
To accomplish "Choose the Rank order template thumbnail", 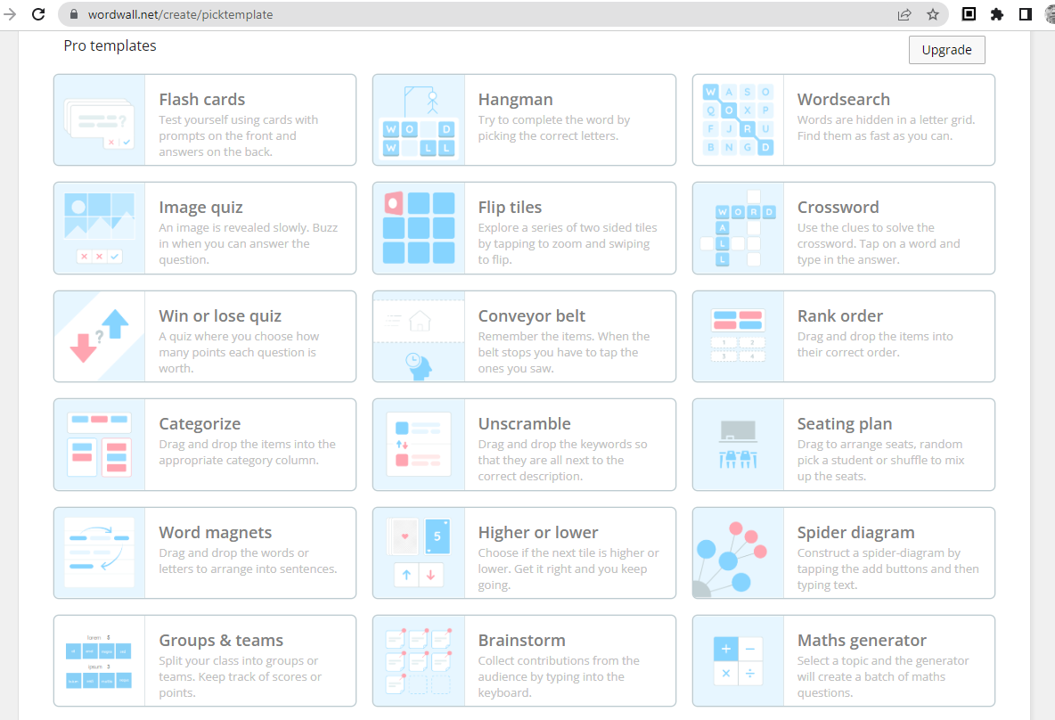I will pos(738,337).
